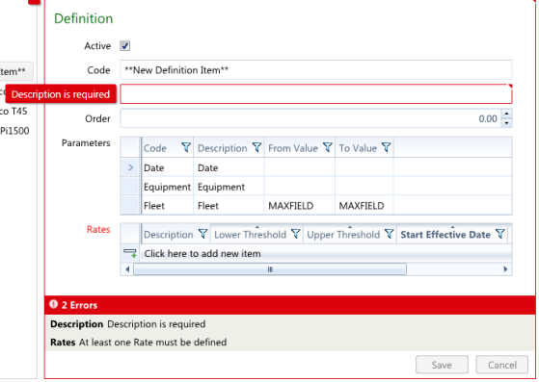Image resolution: width=539 pixels, height=382 pixels.
Task: Open filter for Parameters Description column
Action: (x=256, y=148)
